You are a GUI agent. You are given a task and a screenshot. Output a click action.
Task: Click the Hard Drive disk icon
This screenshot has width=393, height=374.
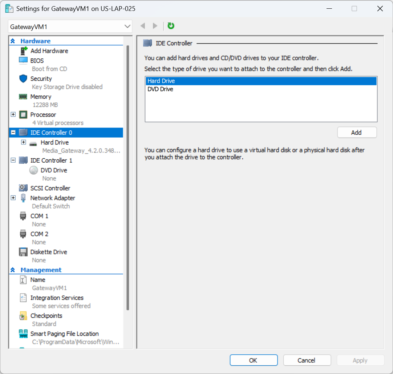[33, 144]
